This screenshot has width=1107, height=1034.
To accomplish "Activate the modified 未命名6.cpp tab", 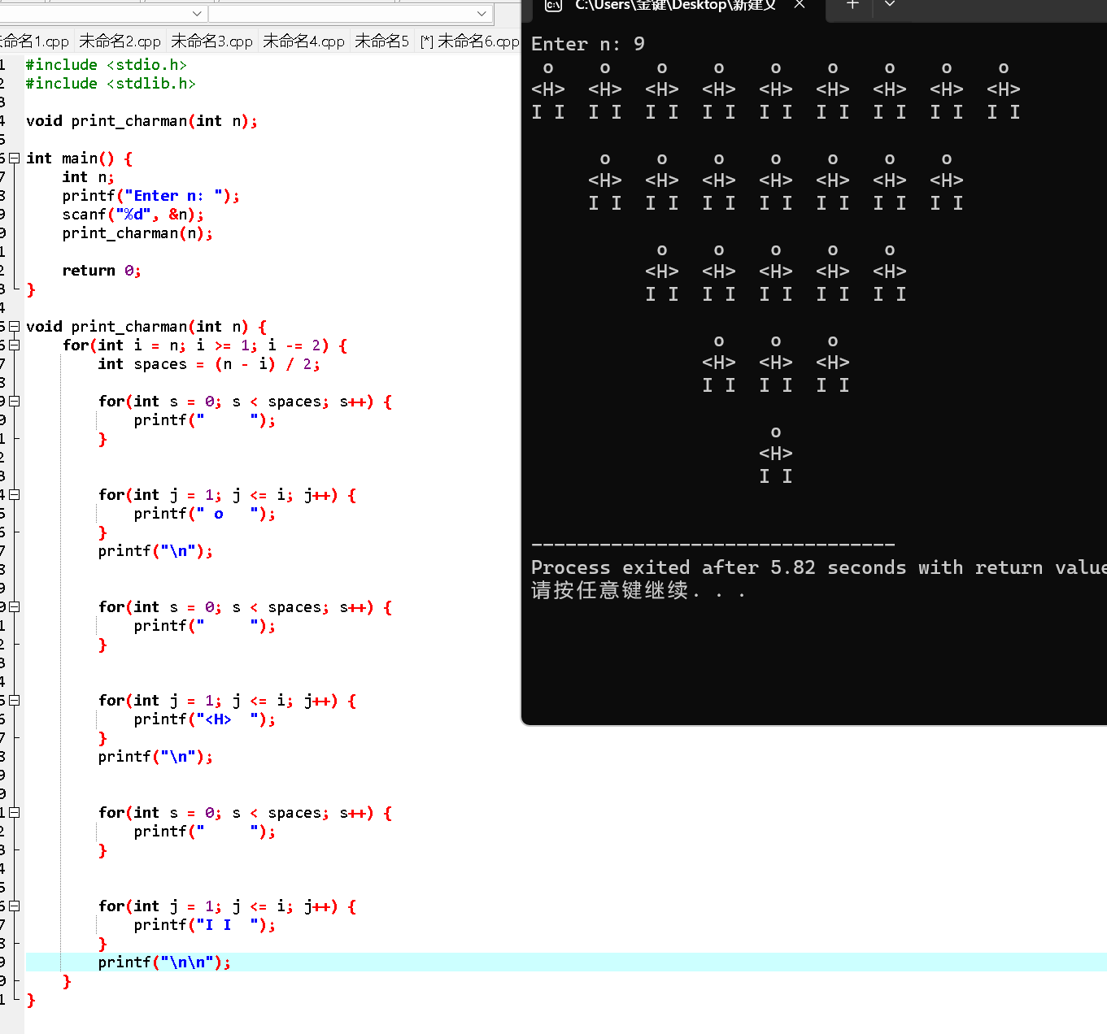I will (469, 41).
